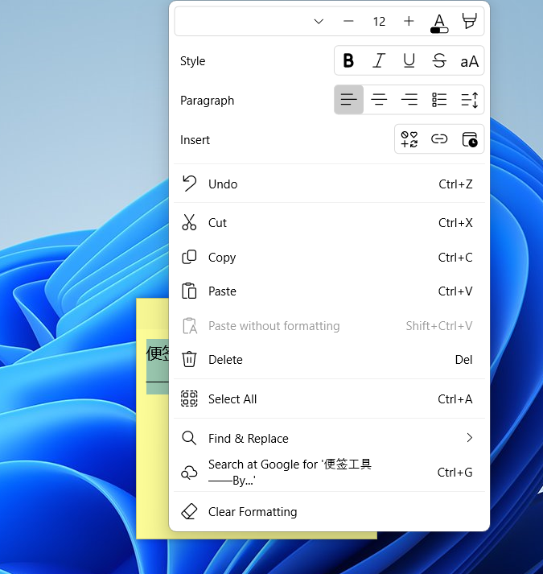
Task: Align paragraph to the left
Action: tap(348, 100)
